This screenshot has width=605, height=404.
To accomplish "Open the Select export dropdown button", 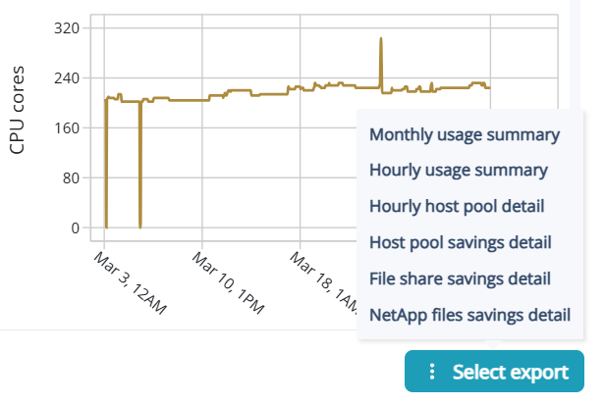I will pos(494,373).
